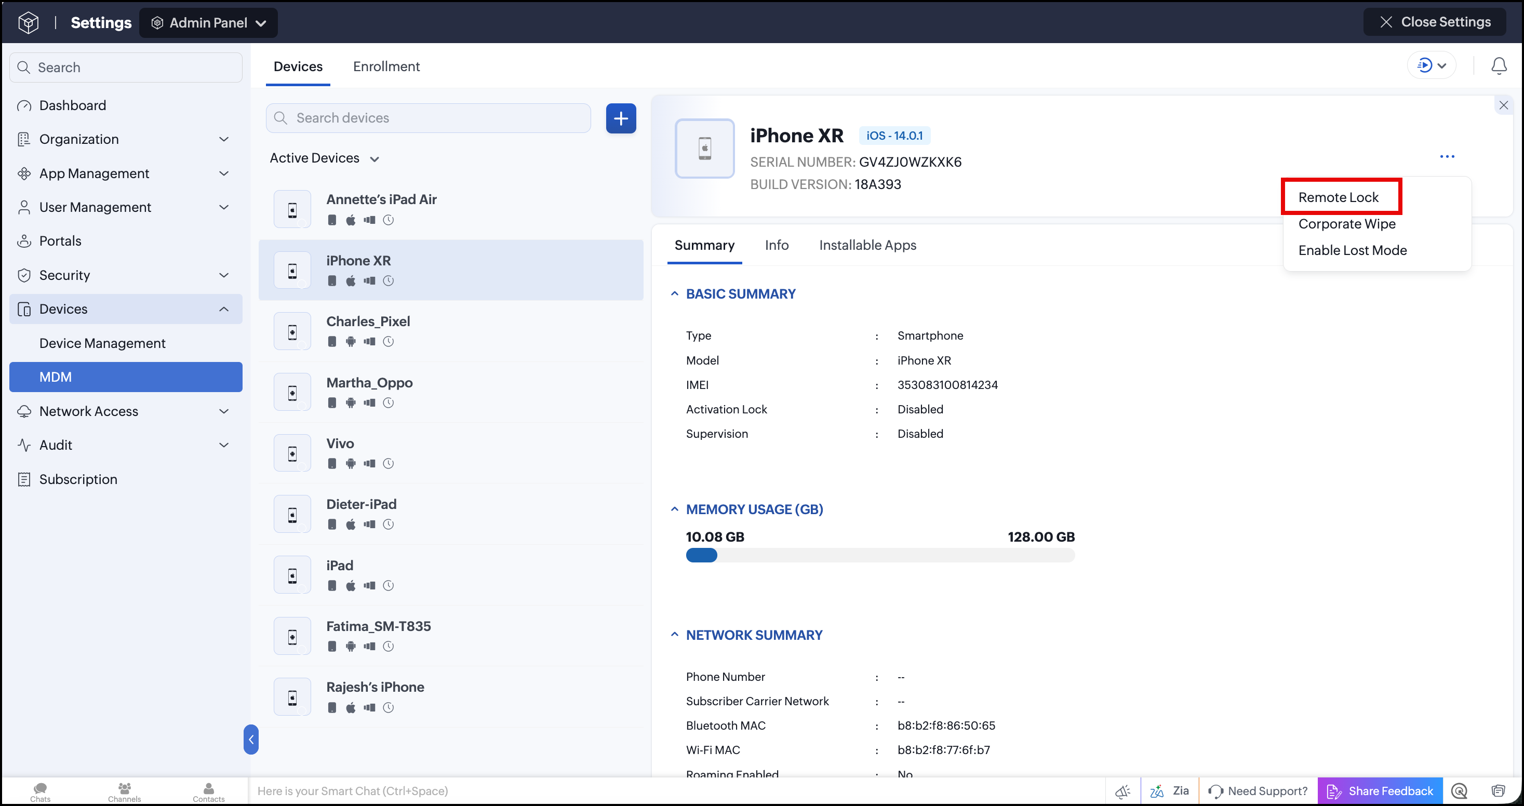The height and width of the screenshot is (806, 1524).
Task: Expand the Audit section chevron
Action: (x=224, y=445)
